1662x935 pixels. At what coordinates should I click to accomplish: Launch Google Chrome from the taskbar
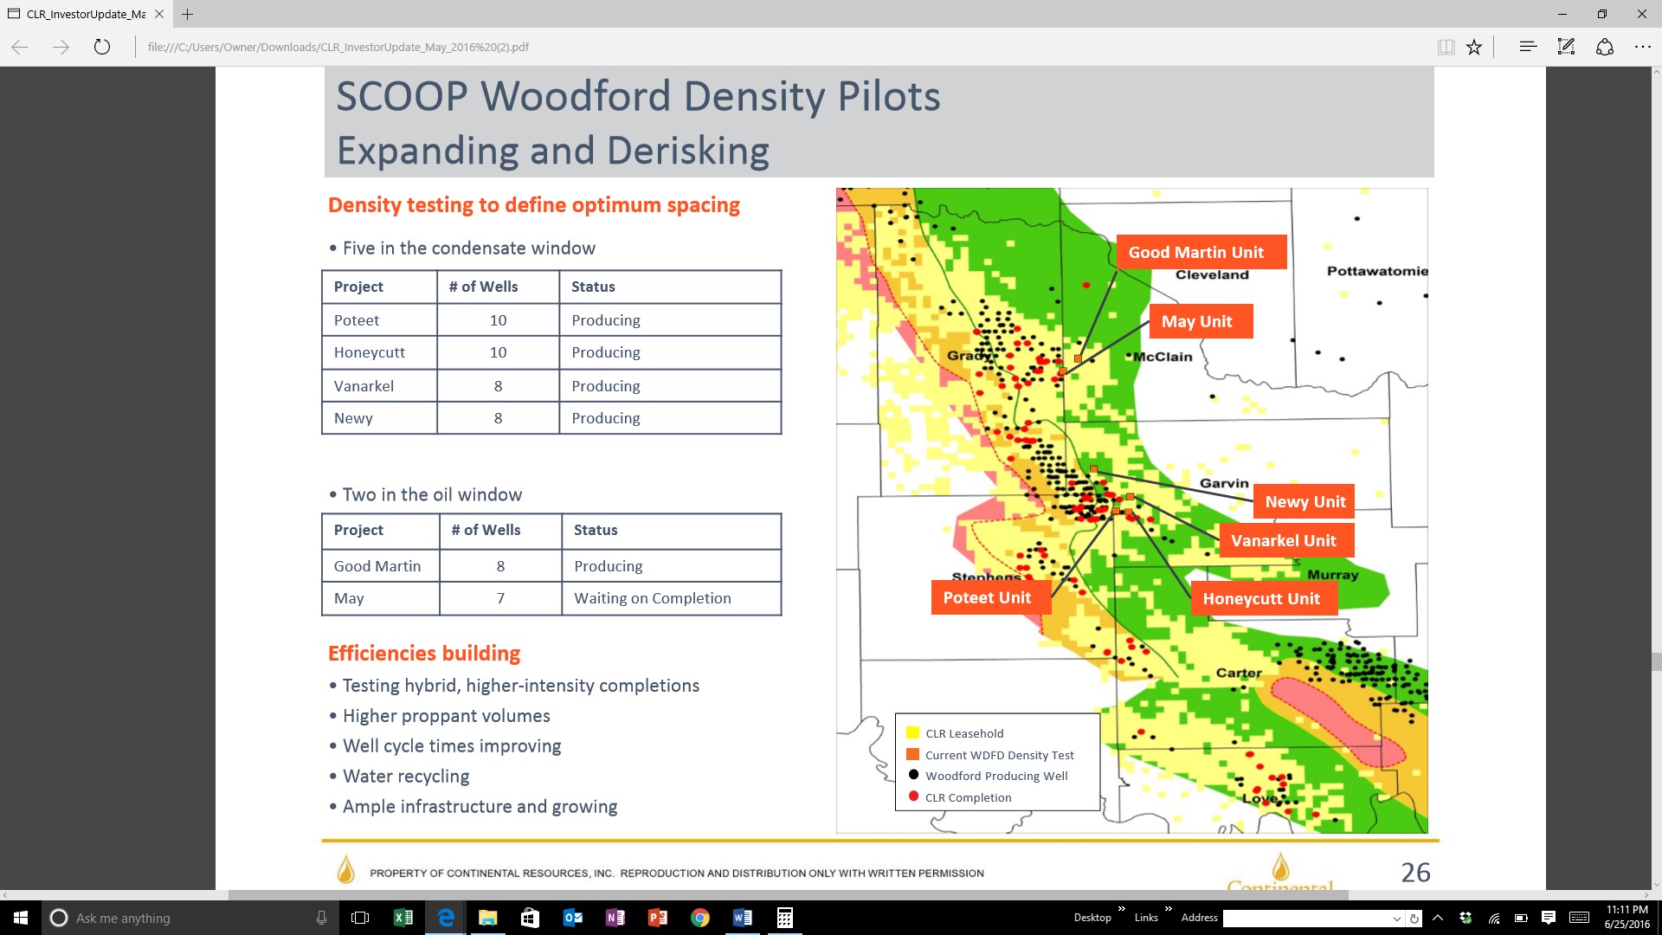coord(700,918)
